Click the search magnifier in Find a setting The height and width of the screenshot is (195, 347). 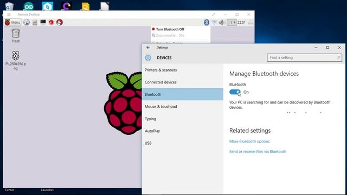click(x=338, y=58)
